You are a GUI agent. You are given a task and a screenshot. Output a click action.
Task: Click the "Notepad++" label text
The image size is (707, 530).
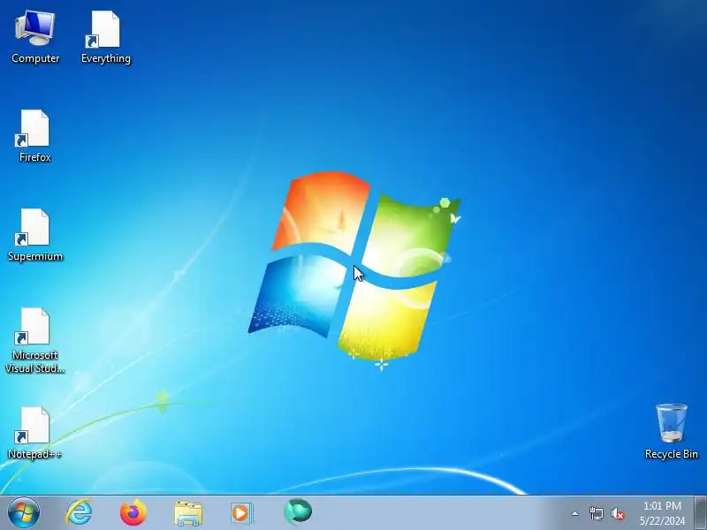(x=34, y=454)
